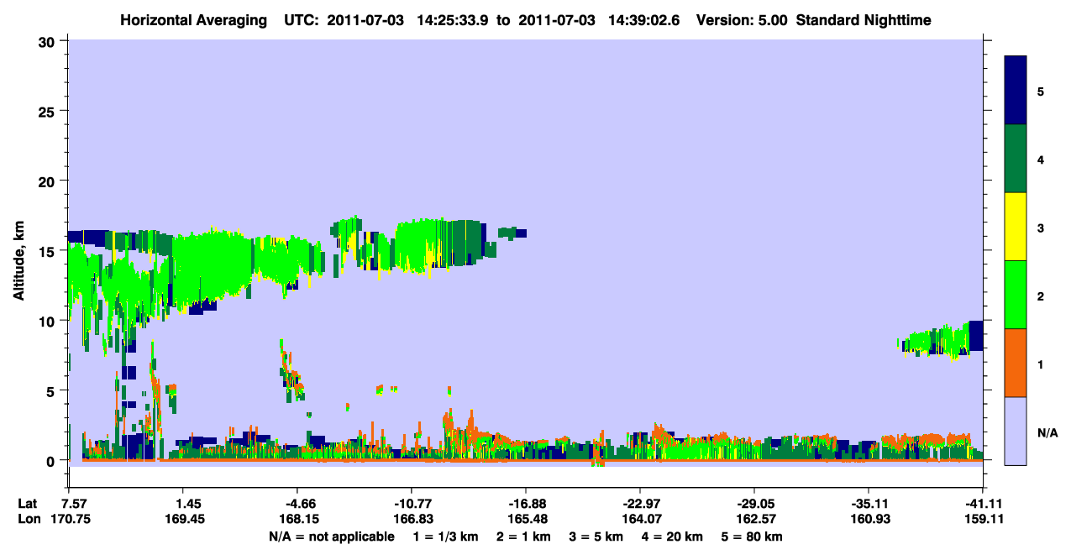Click legend text '3 = 5 km'
Viewport: 1092px width, 560px height.
596,536
